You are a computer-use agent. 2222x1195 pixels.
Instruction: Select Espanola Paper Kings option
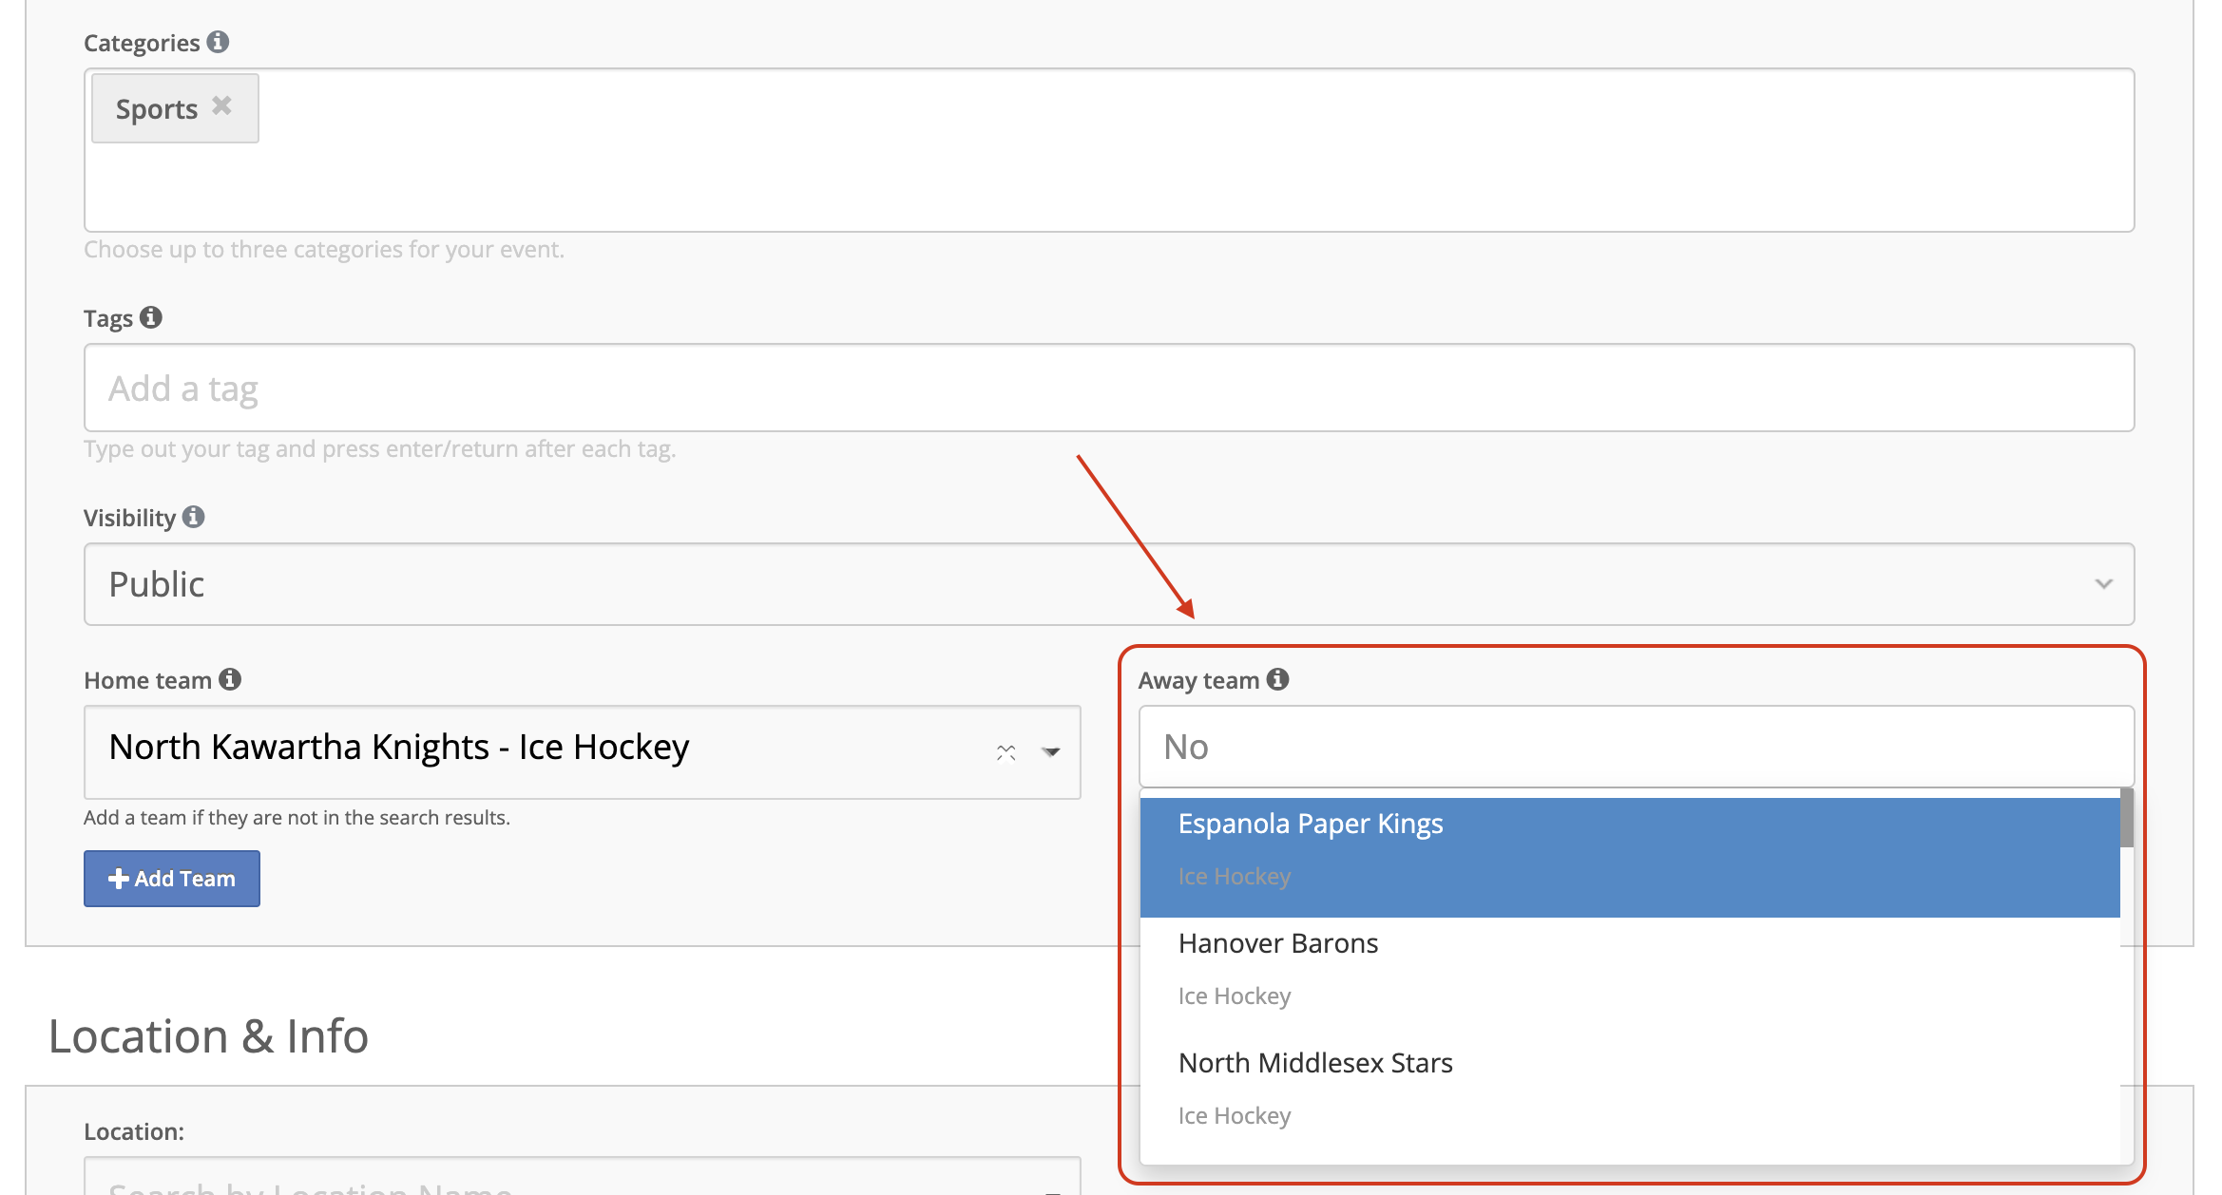pos(1630,857)
